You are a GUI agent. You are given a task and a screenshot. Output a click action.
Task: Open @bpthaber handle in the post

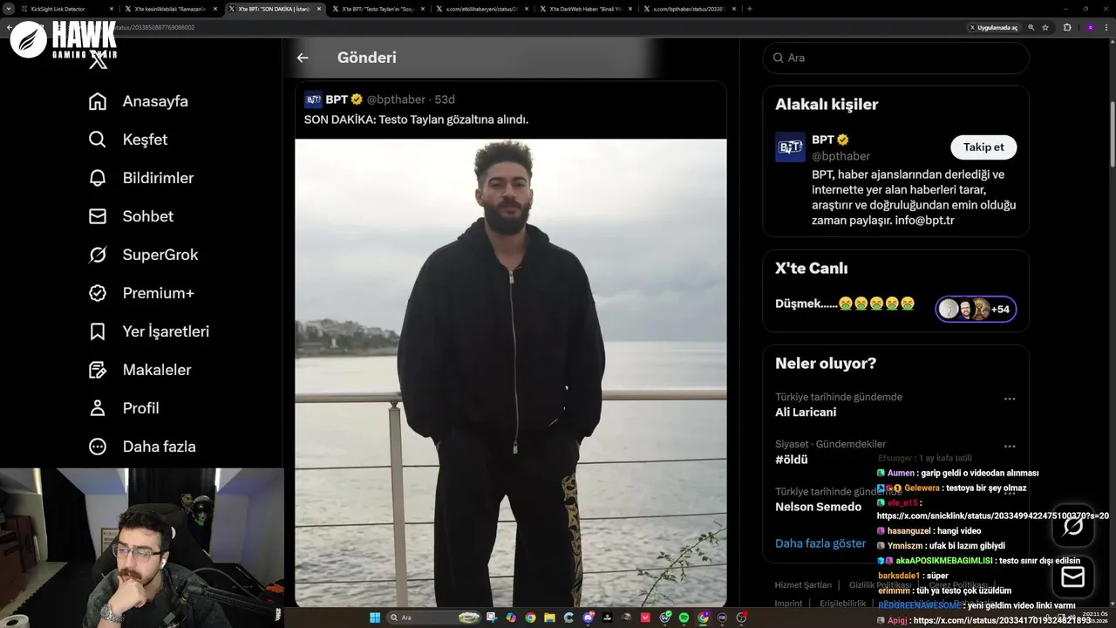[x=396, y=99]
